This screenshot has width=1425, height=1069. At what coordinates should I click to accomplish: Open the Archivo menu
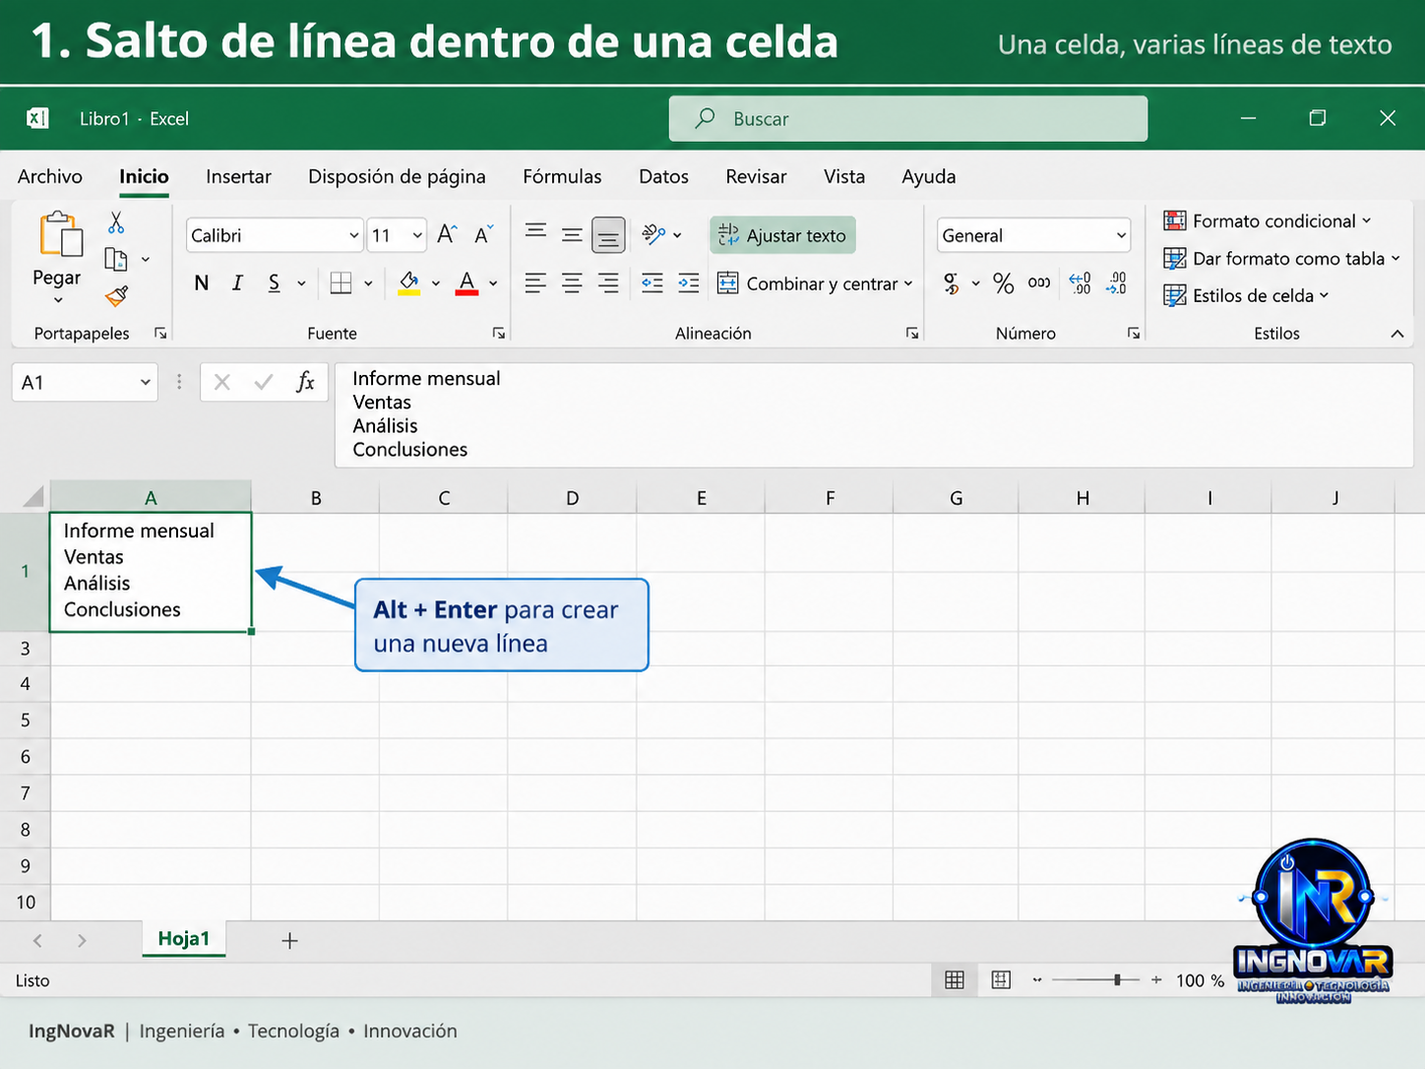click(50, 176)
